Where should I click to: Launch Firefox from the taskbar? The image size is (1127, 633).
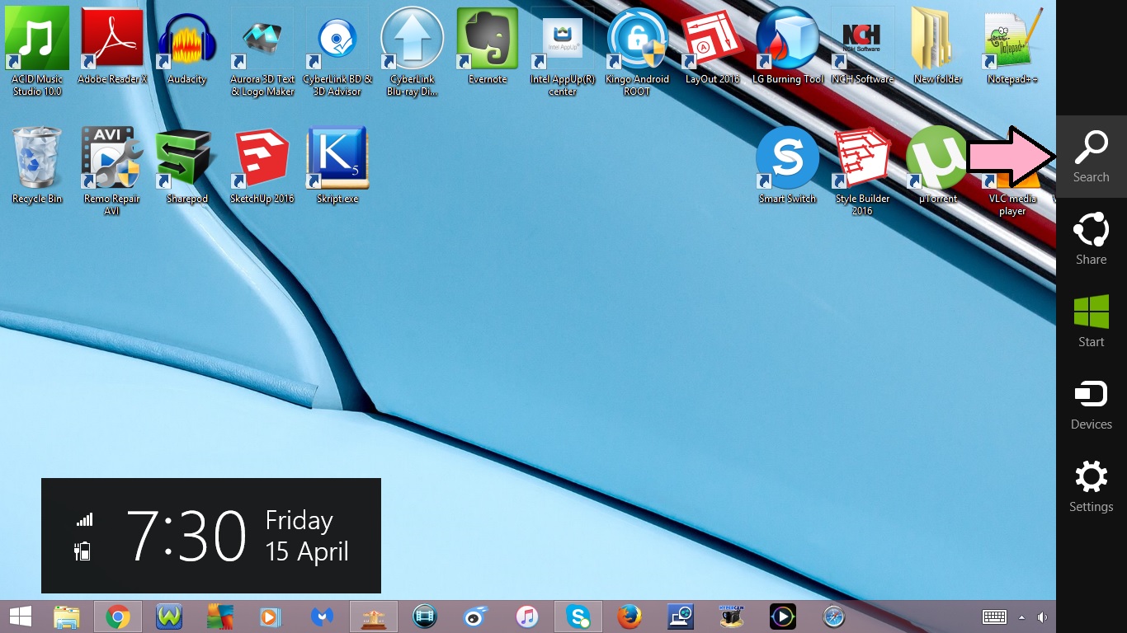click(x=630, y=617)
